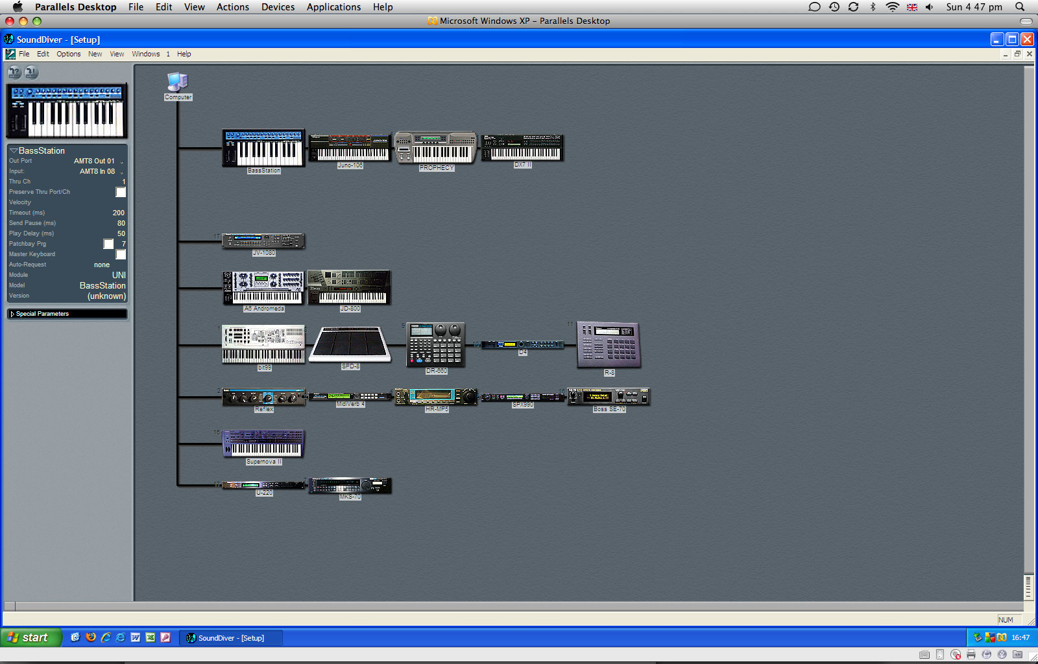Select the R-8 drum machine
This screenshot has width=1038, height=664.
(609, 345)
